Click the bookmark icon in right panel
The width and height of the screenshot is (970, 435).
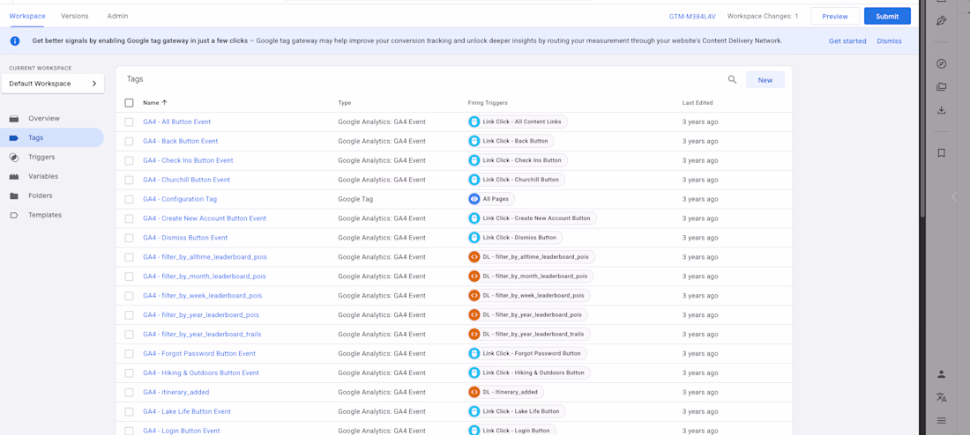tap(942, 152)
